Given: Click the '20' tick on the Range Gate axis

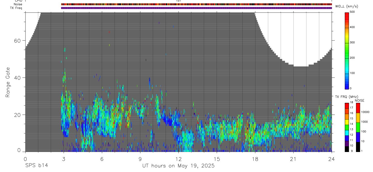Looking at the screenshot, I should click(x=18, y=115).
